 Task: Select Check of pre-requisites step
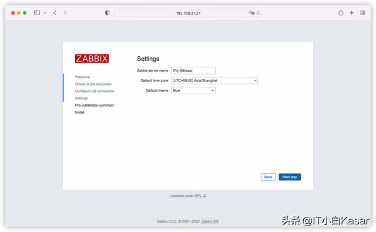93,84
